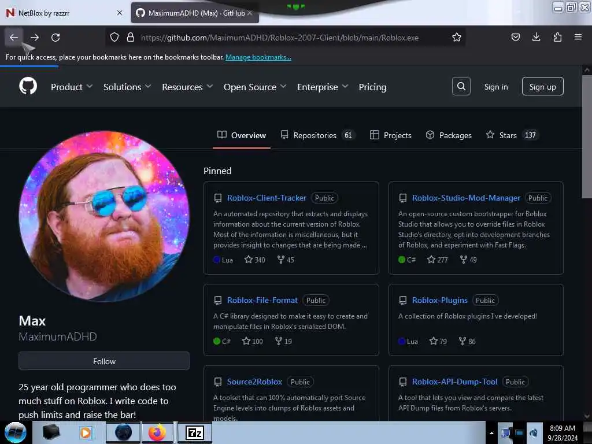Viewport: 592px width, 444px height.
Task: Click the GitHub octocat logo
Action: pyautogui.click(x=28, y=86)
